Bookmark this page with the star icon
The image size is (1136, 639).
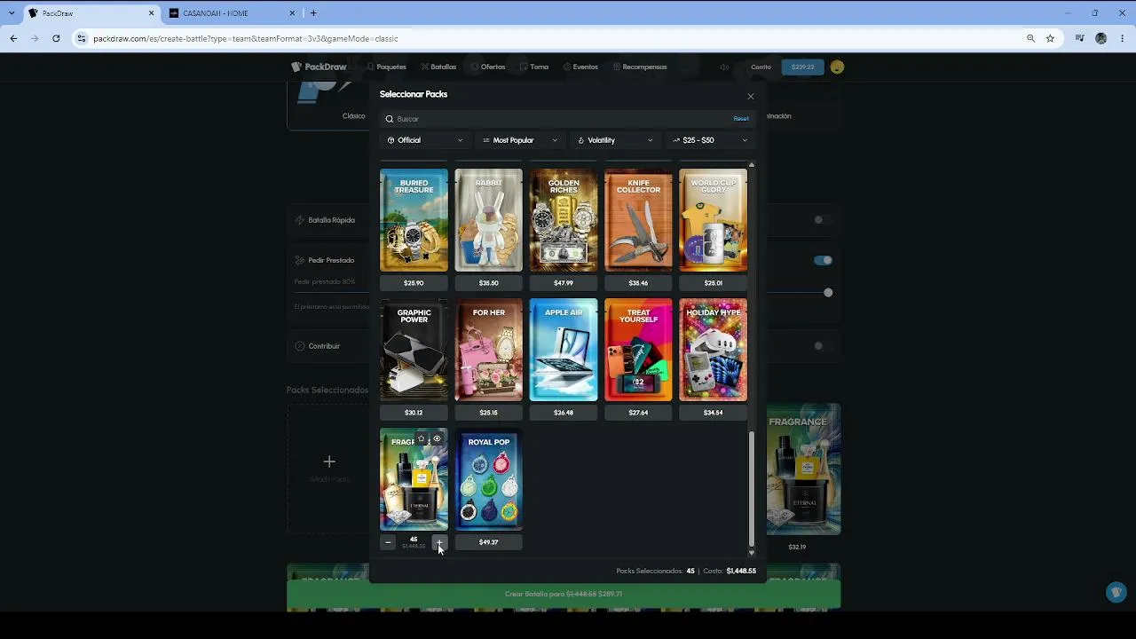tap(1050, 38)
